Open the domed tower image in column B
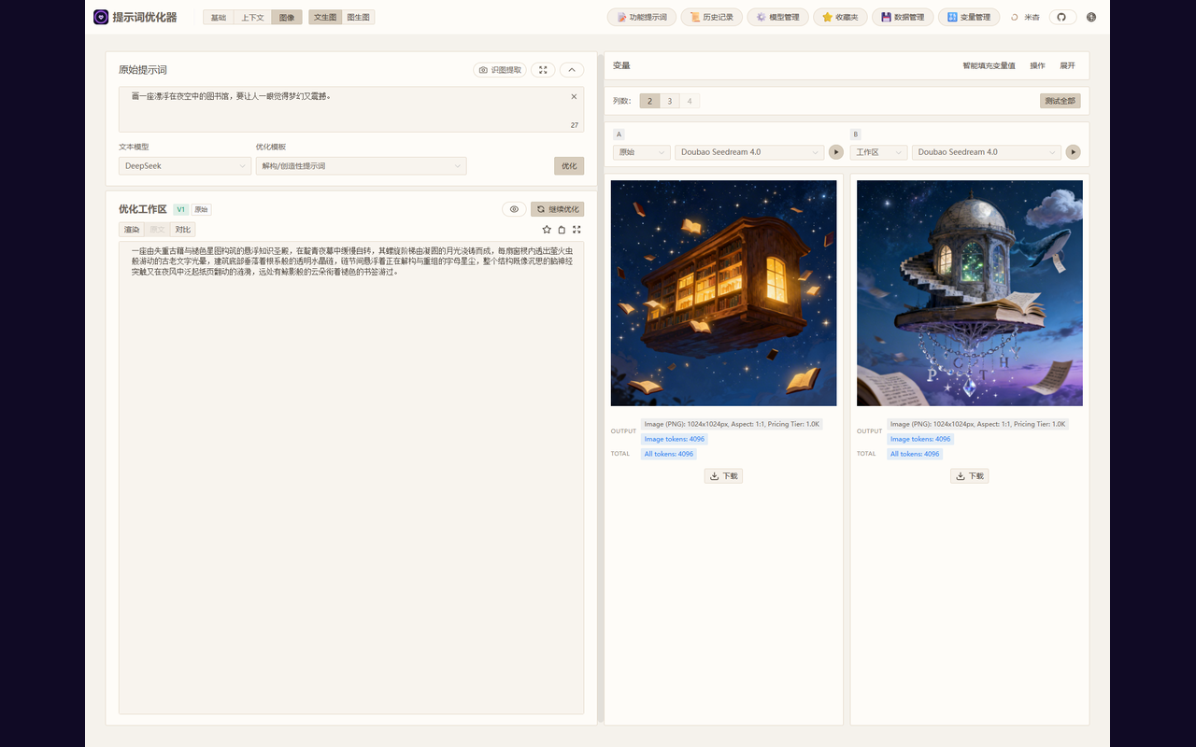The height and width of the screenshot is (747, 1196). (x=970, y=293)
